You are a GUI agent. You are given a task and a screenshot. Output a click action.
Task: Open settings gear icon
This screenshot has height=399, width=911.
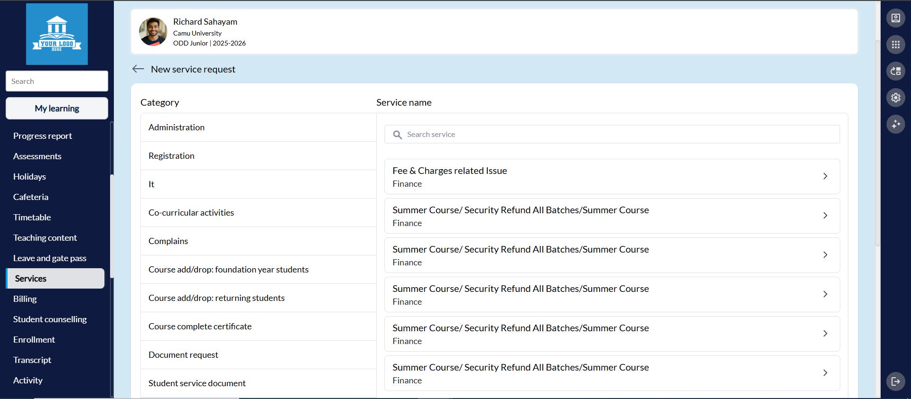895,98
